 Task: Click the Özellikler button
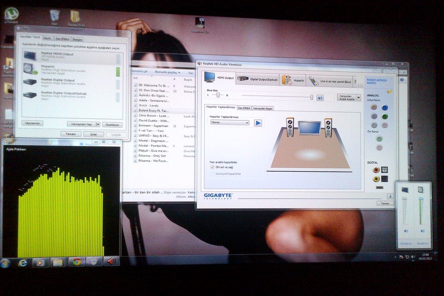pyautogui.click(x=112, y=124)
